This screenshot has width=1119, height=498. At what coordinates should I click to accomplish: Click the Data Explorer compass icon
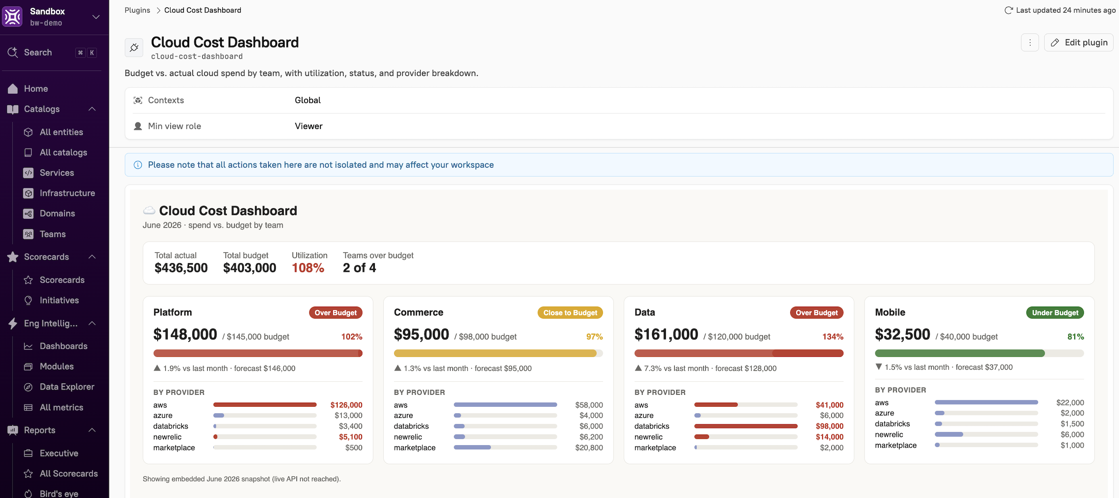28,387
